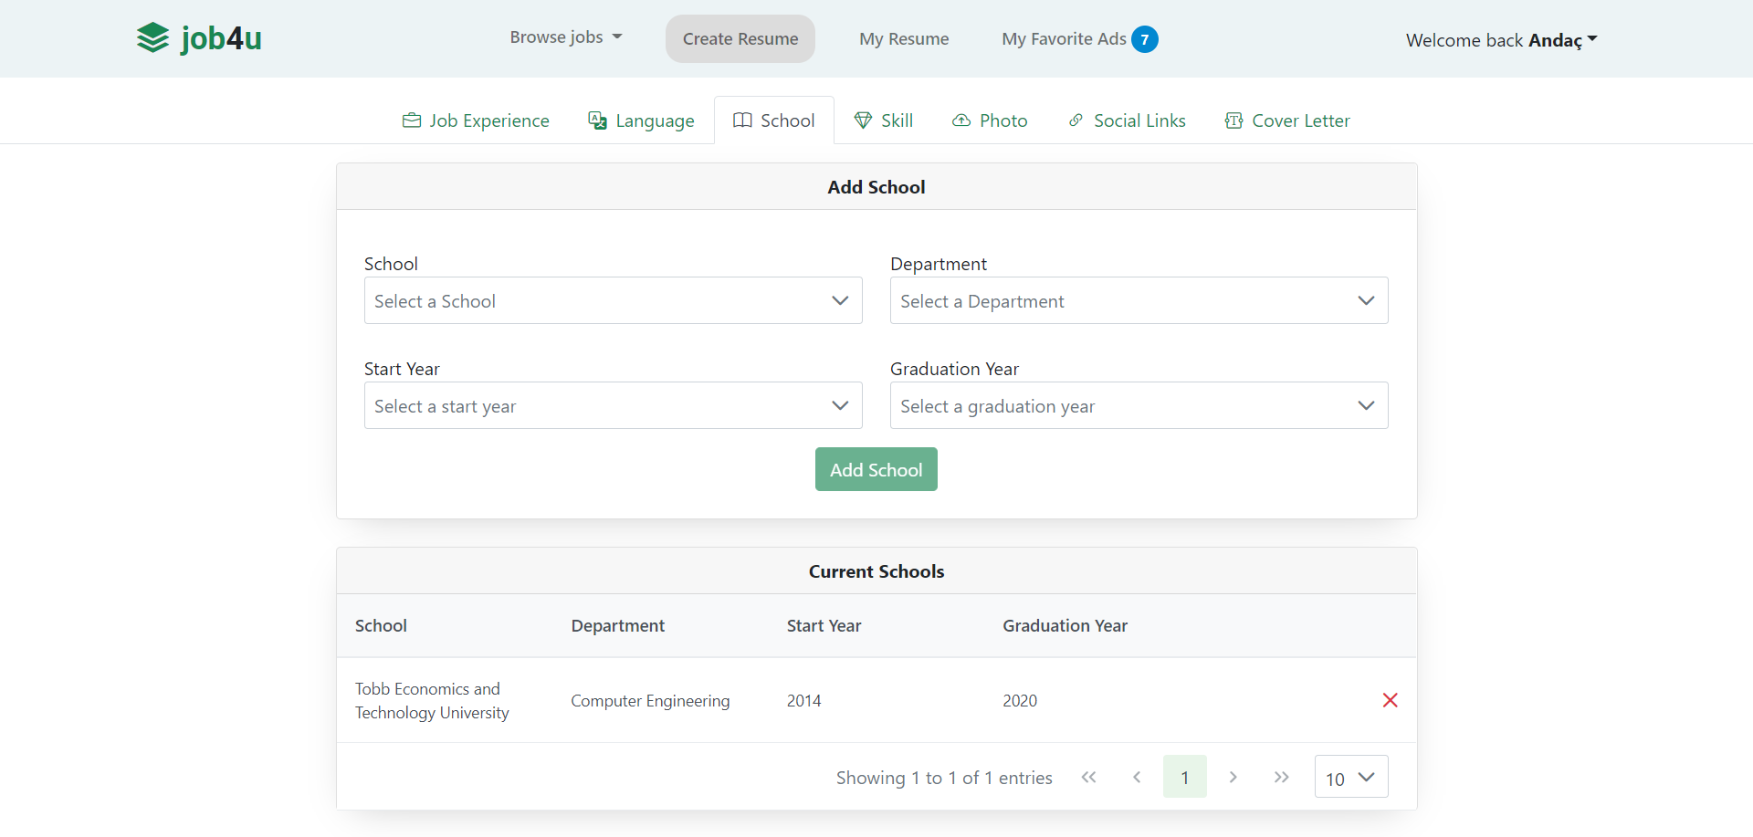Expand the Browse jobs menu
The image size is (1753, 837).
coord(566,37)
